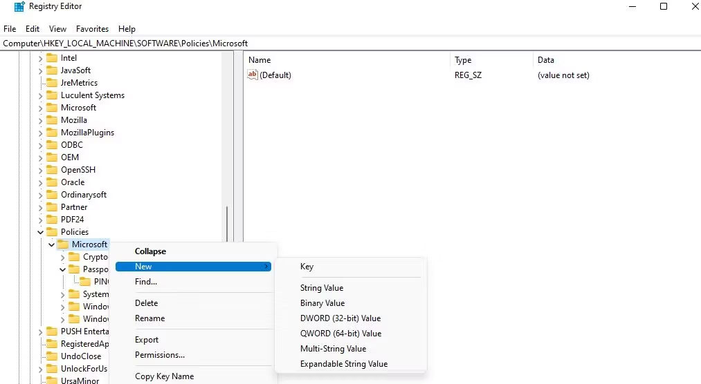Select Permissions... in the context menu
Viewport: 701px width, 384px height.
(x=160, y=355)
